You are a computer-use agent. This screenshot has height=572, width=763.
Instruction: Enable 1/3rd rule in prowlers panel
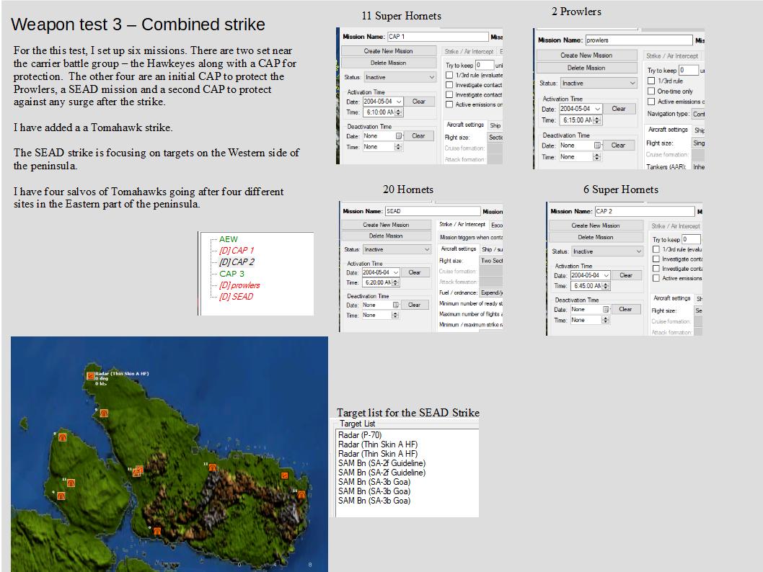point(650,81)
